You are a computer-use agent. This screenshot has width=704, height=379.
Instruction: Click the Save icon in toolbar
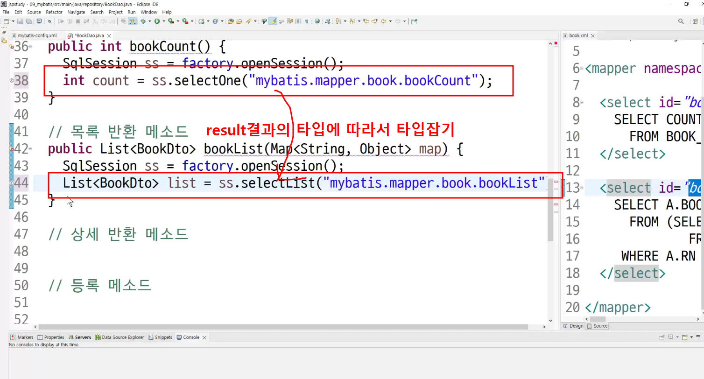20,21
